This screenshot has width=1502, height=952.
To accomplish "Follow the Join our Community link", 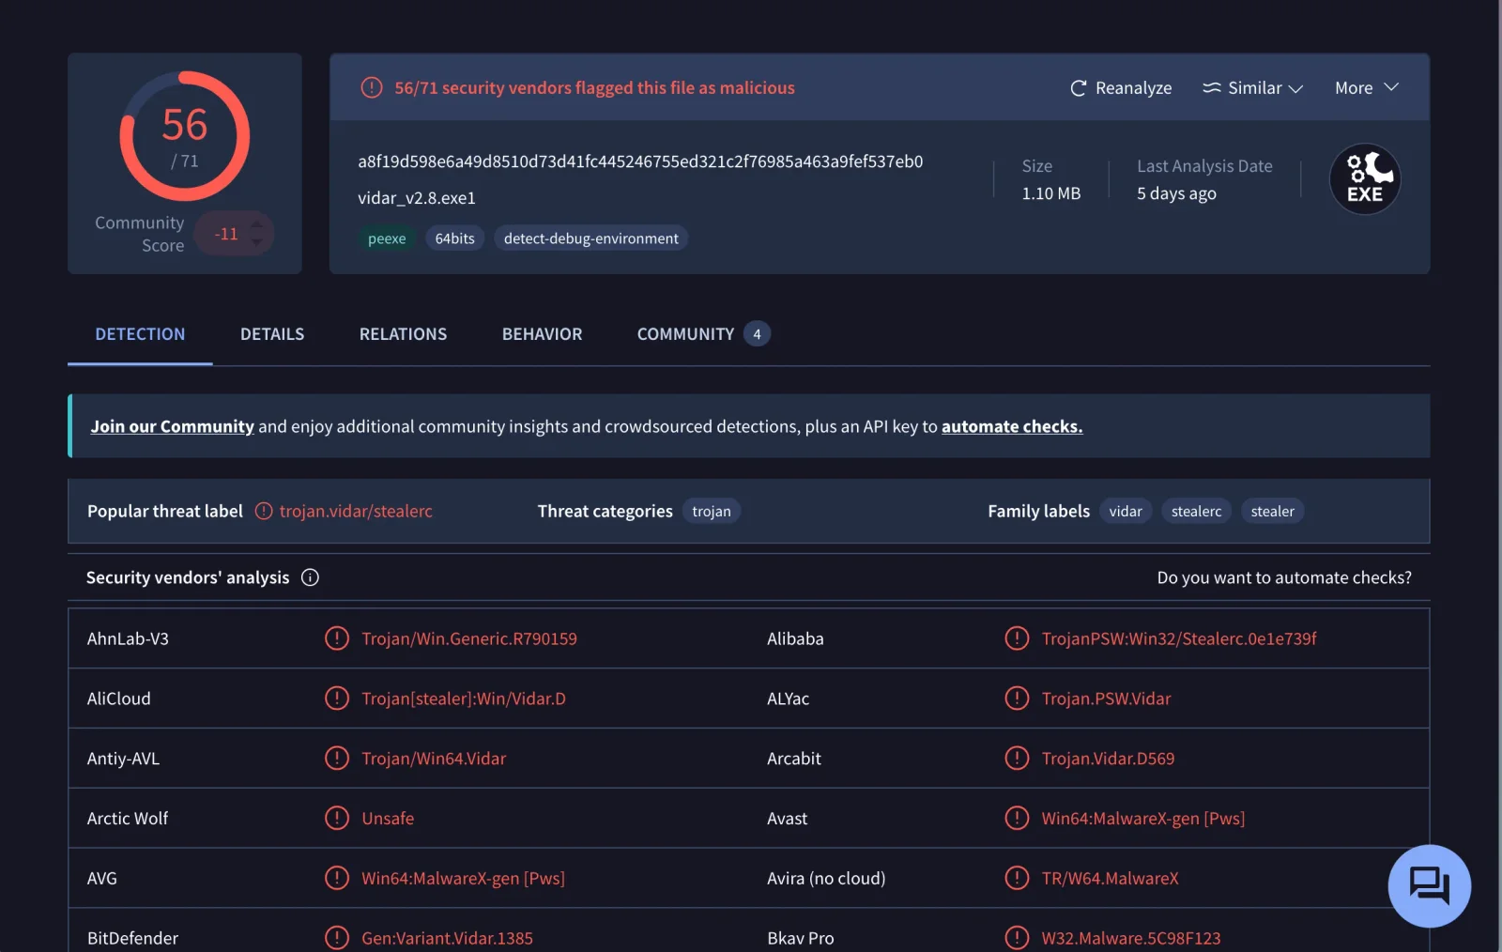I will click(172, 426).
